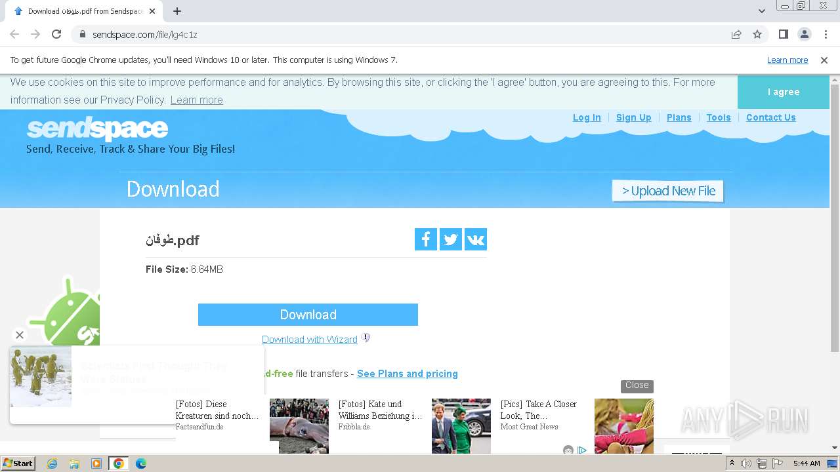Click the Chrome taskbar icon

[119, 463]
